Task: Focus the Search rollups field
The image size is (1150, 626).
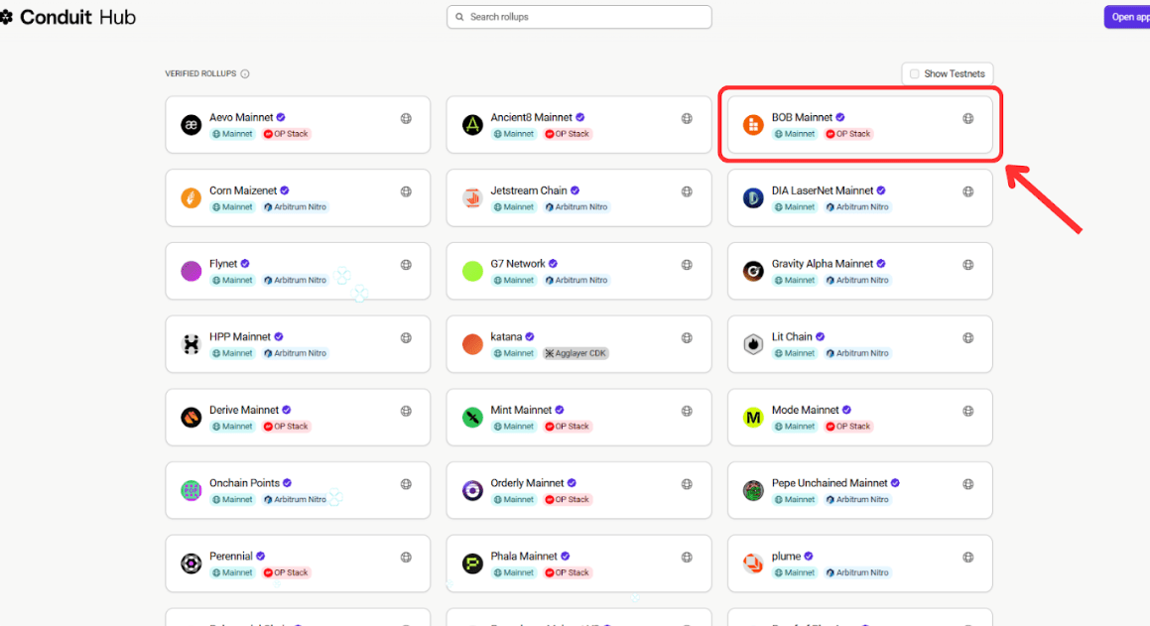Action: coord(579,17)
